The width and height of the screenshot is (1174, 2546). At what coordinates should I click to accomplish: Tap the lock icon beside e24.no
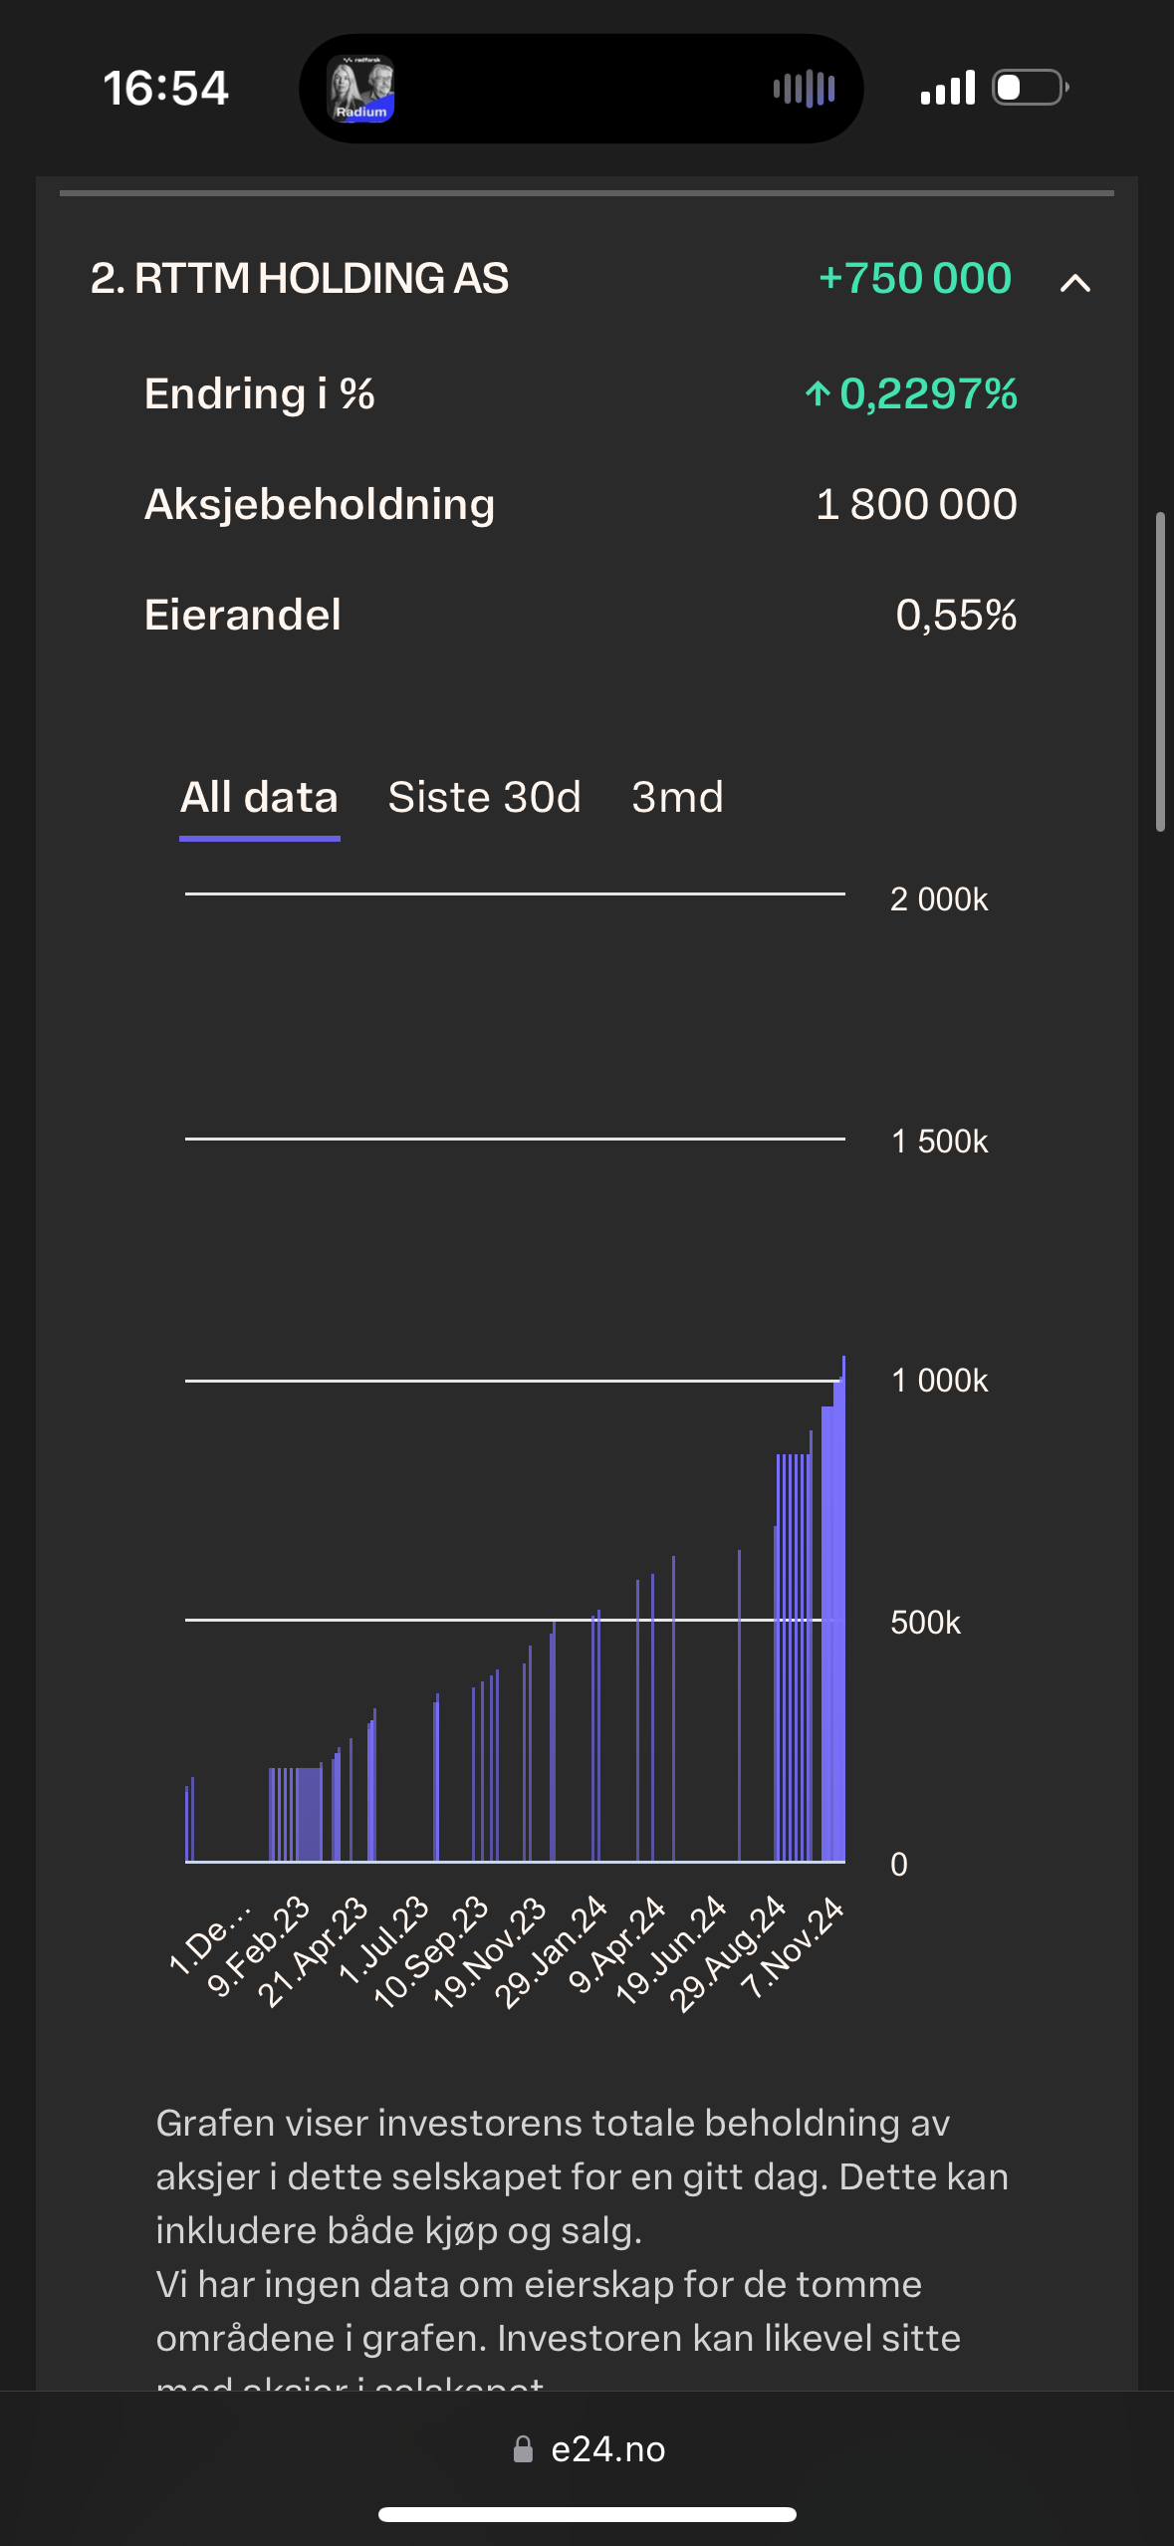[523, 2449]
